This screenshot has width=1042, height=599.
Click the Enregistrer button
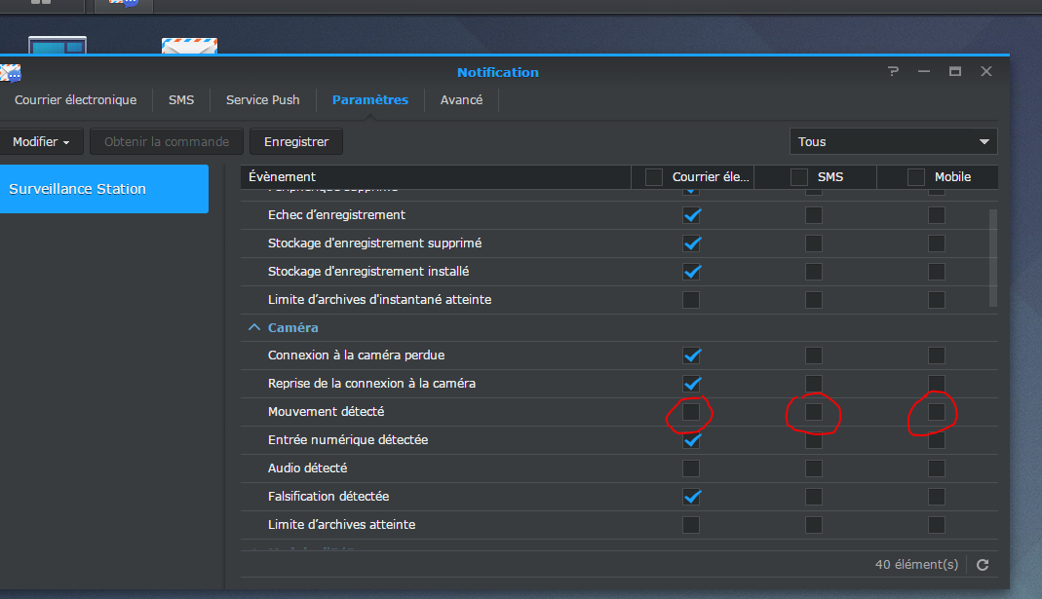296,142
